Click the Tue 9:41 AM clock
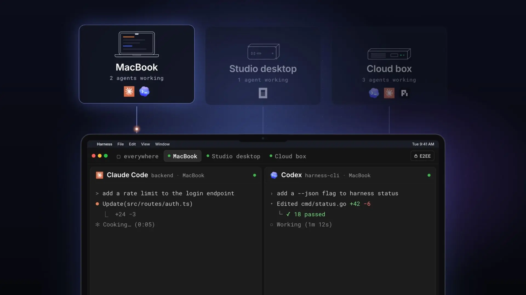526x295 pixels. pyautogui.click(x=423, y=144)
